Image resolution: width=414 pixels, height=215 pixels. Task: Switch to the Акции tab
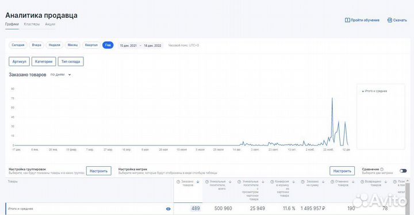[x=50, y=24]
